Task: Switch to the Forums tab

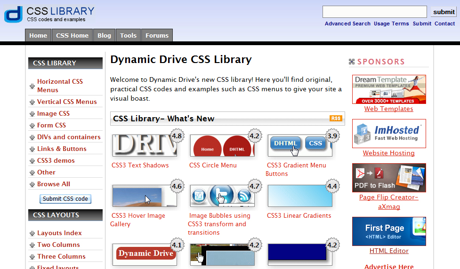Action: (x=157, y=35)
